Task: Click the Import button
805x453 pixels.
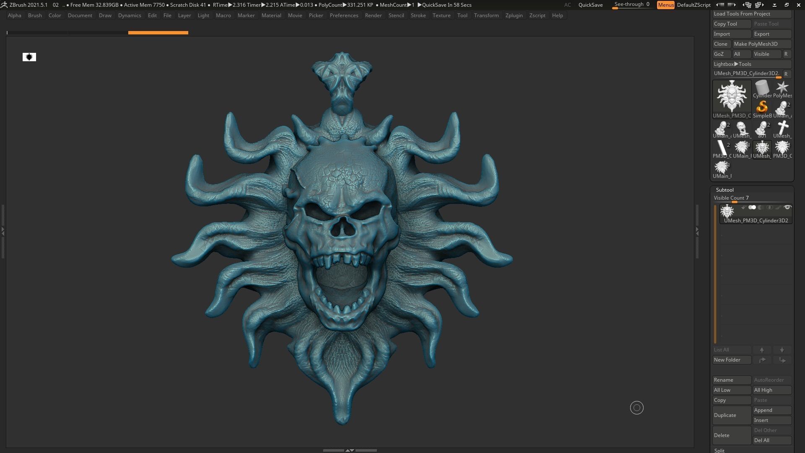Action: pyautogui.click(x=732, y=34)
